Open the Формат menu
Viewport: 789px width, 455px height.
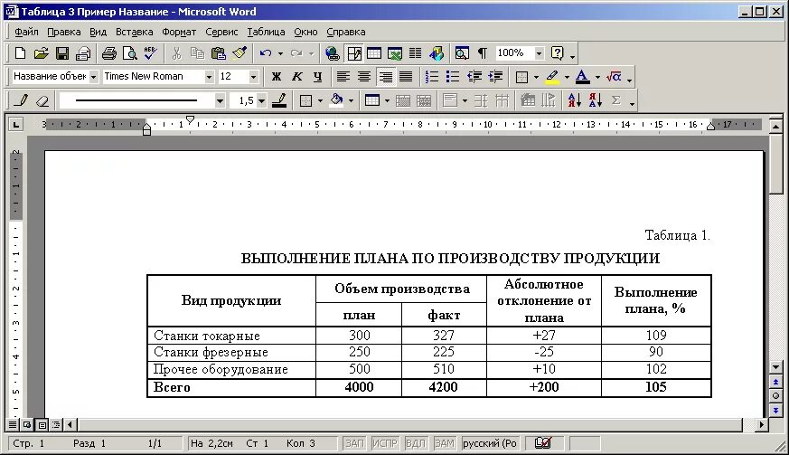(179, 32)
